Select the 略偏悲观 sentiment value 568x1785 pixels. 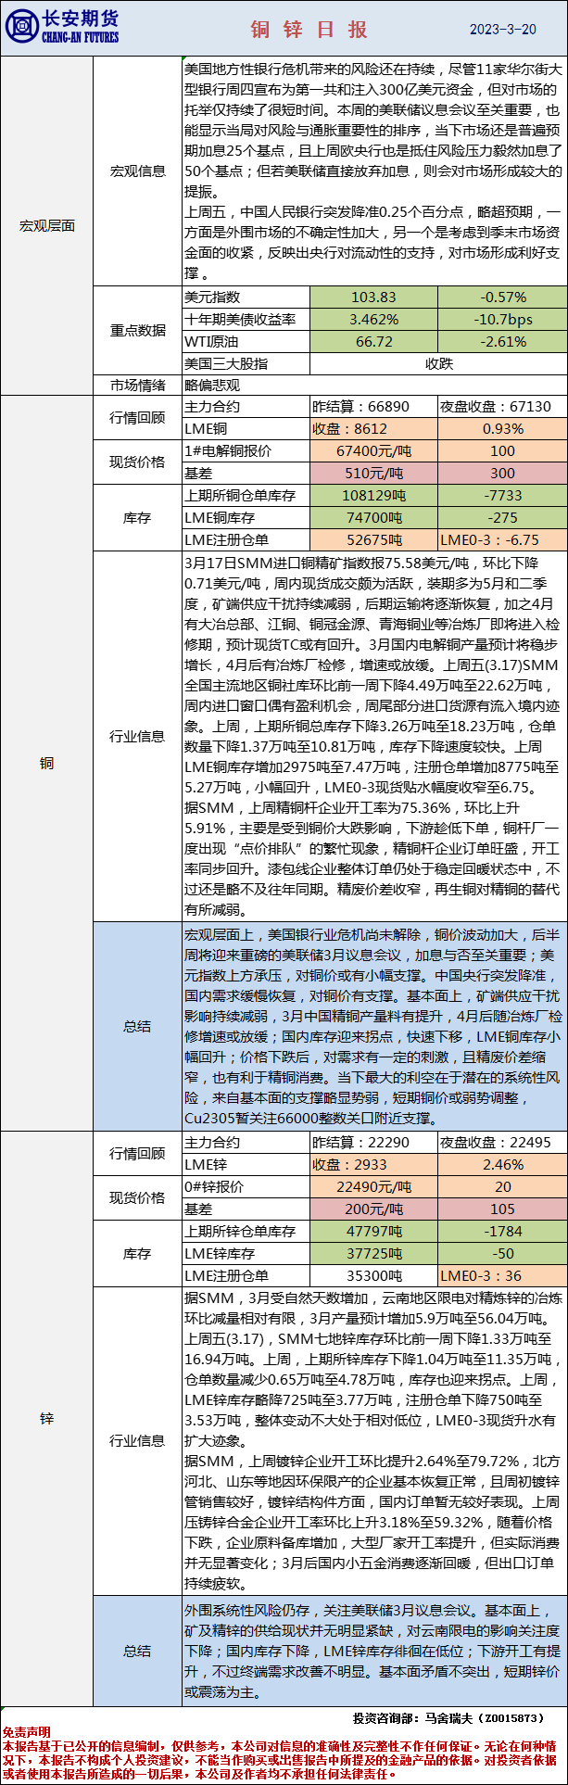(x=212, y=386)
